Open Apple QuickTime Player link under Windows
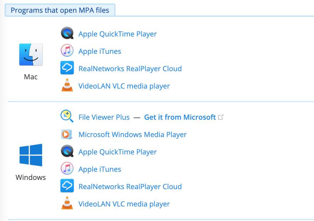The width and height of the screenshot is (314, 221). coord(118,152)
